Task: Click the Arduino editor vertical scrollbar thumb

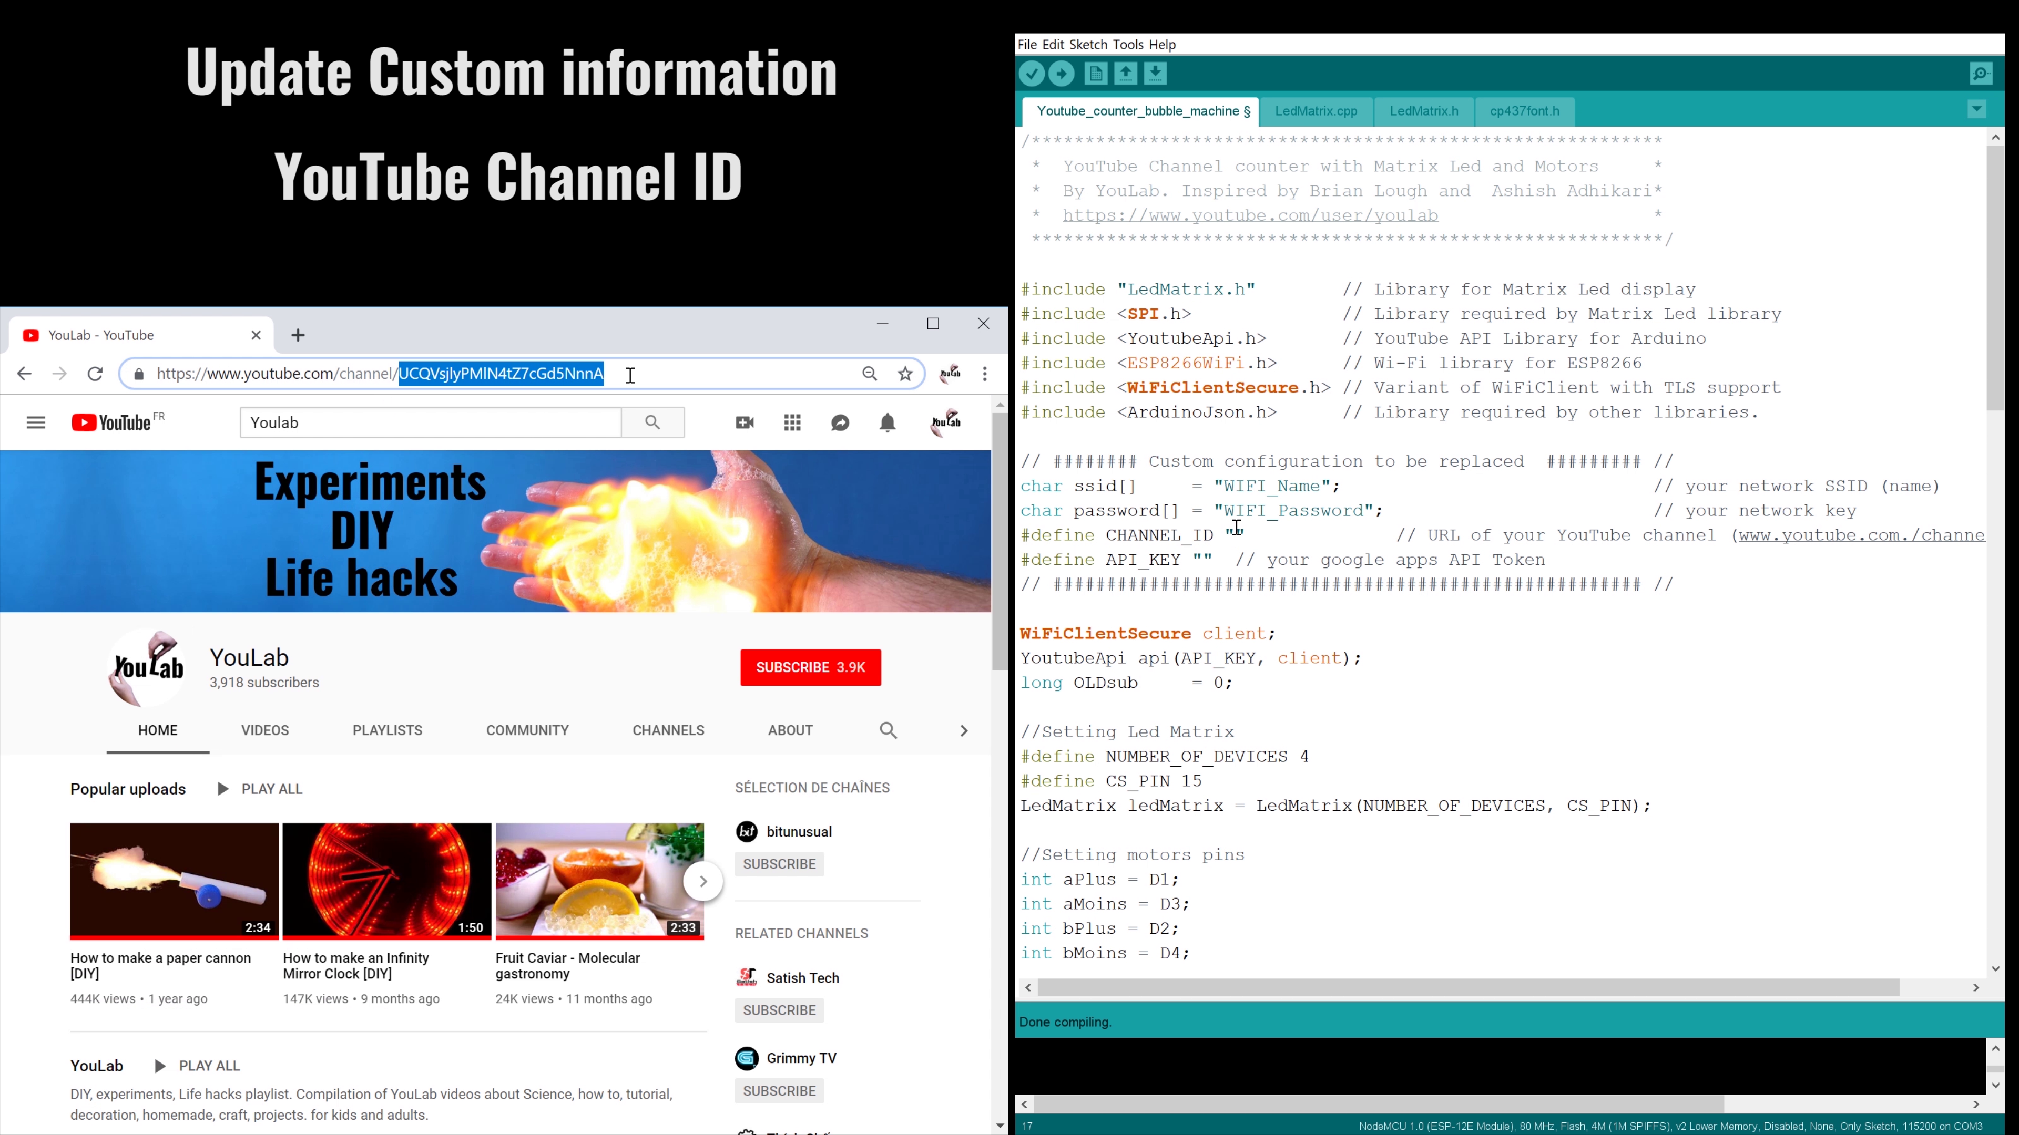Action: point(1995,278)
